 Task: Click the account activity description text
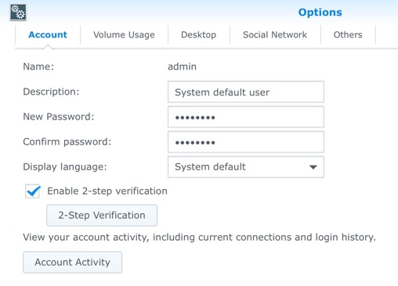(x=199, y=238)
